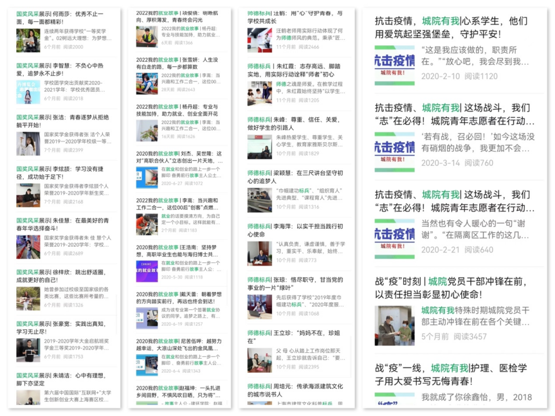Image resolution: width=555 pixels, height=416 pixels.
Task: Click the 阅读760 read count
Action: pyautogui.click(x=479, y=163)
